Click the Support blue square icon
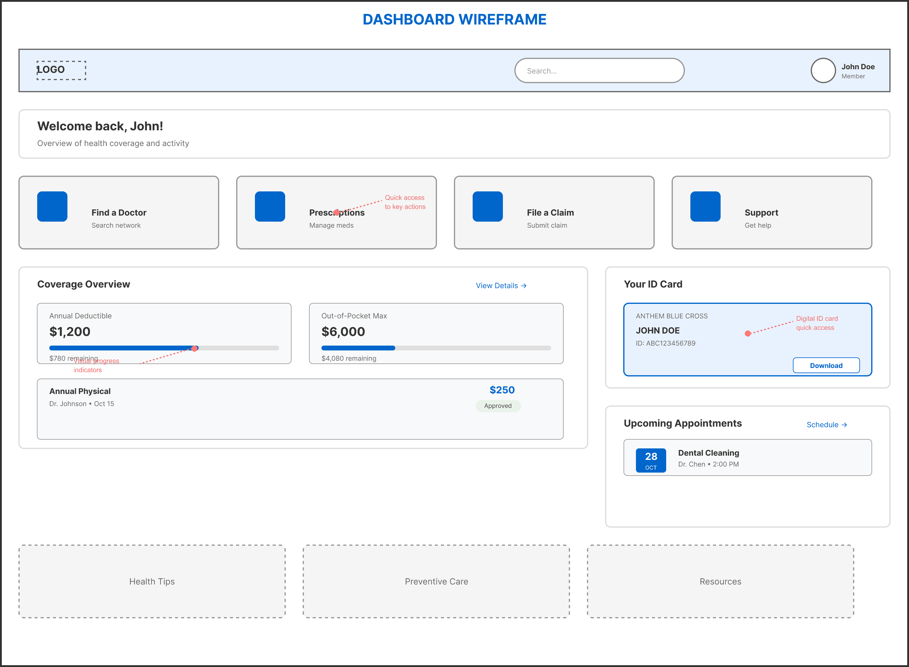The width and height of the screenshot is (909, 667). click(x=705, y=206)
